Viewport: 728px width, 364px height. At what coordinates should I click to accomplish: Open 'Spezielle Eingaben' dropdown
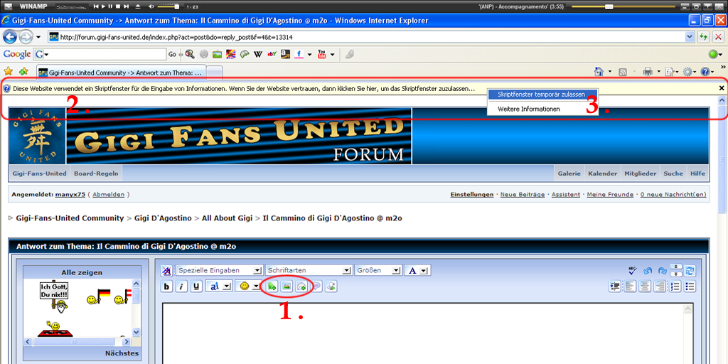pos(219,270)
